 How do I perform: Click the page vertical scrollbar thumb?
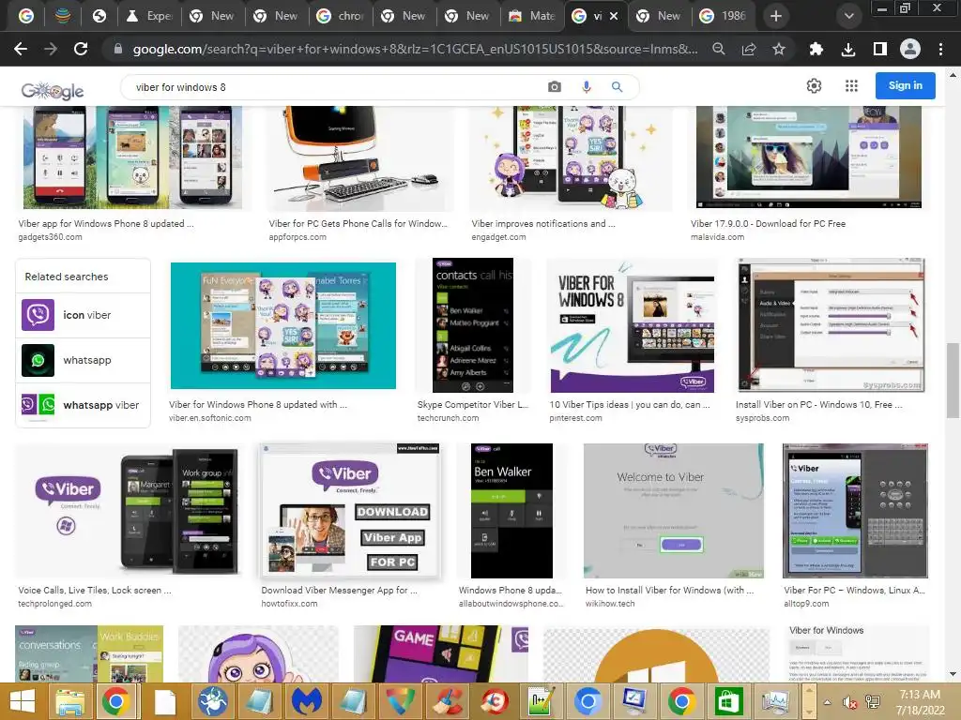(953, 380)
